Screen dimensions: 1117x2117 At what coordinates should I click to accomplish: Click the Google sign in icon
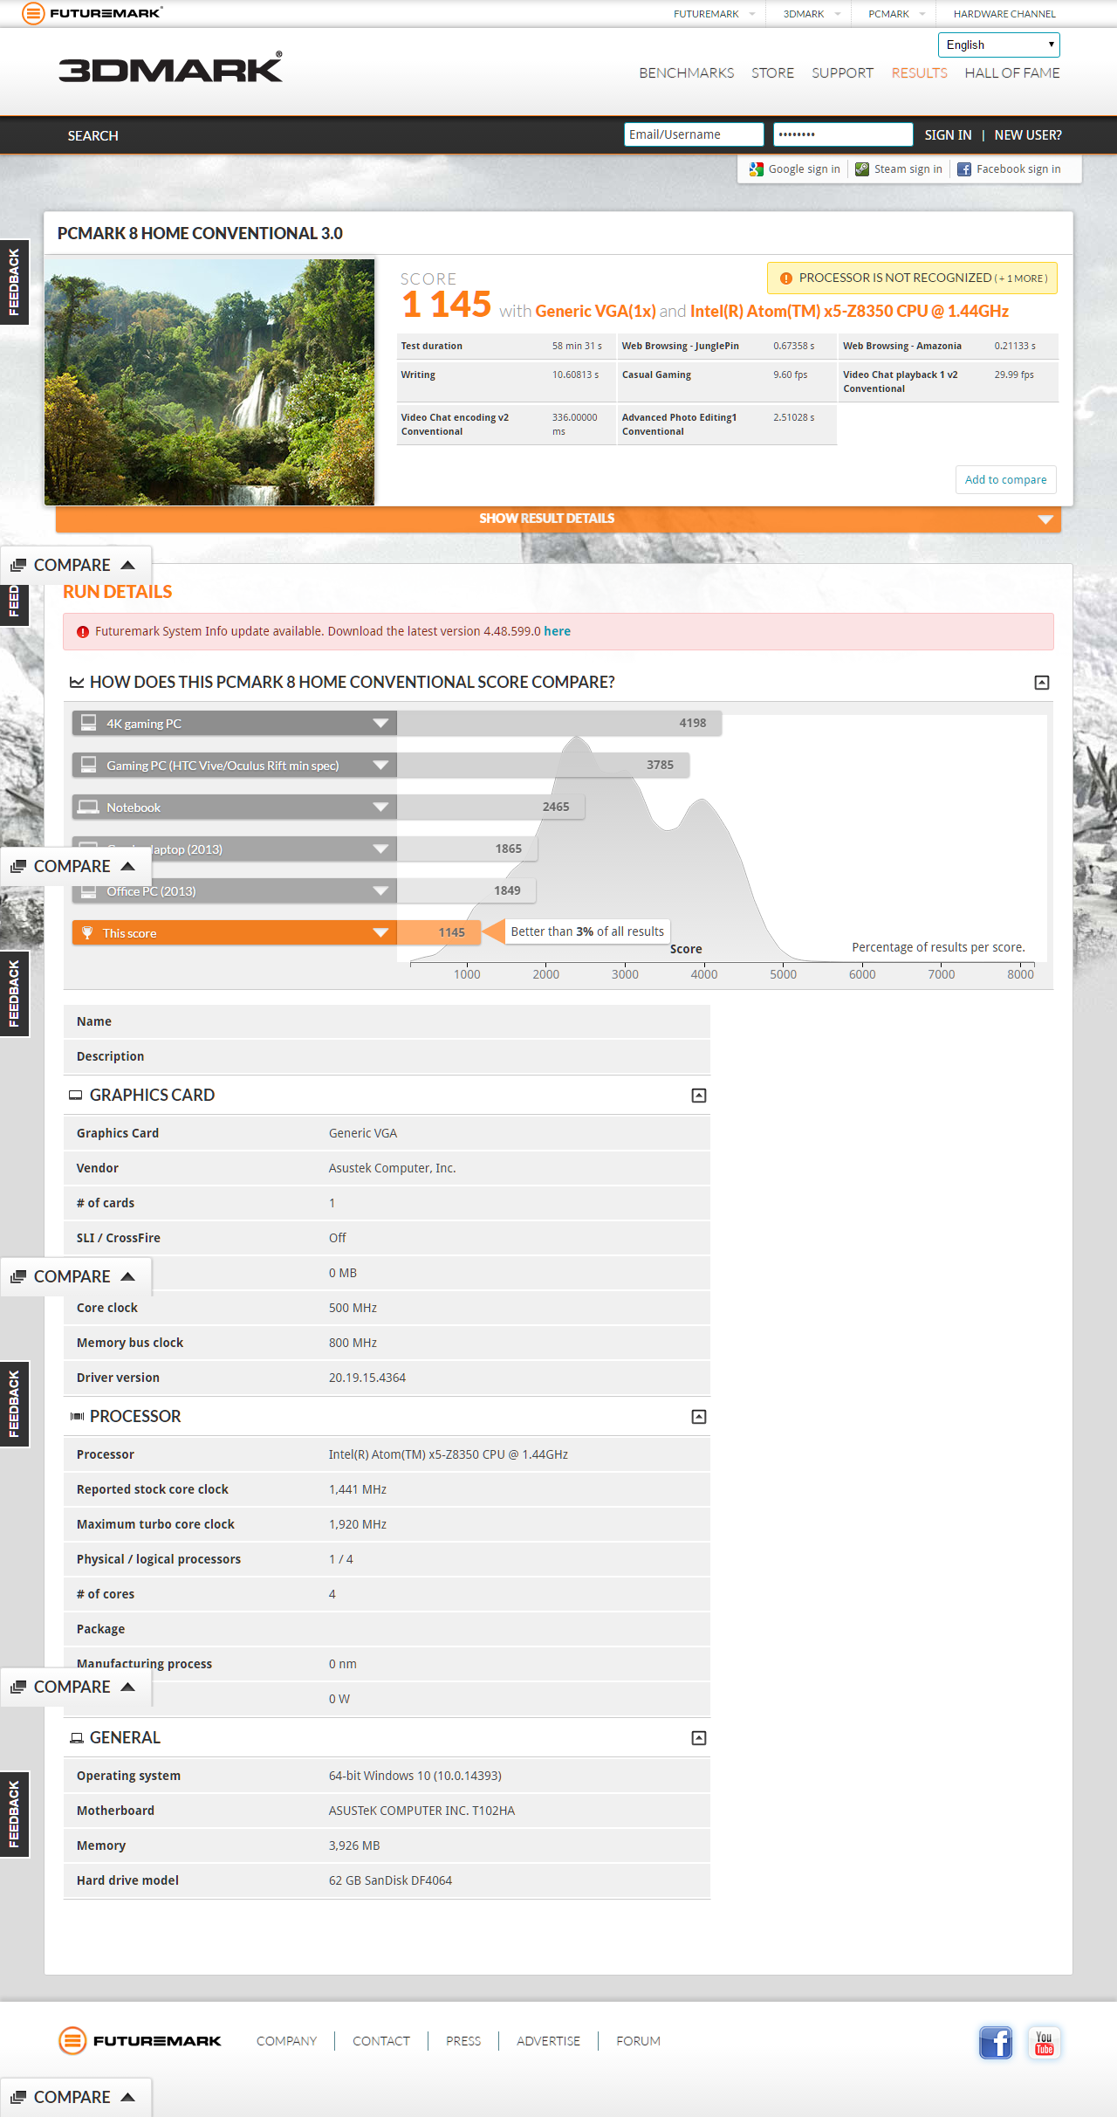click(x=756, y=169)
